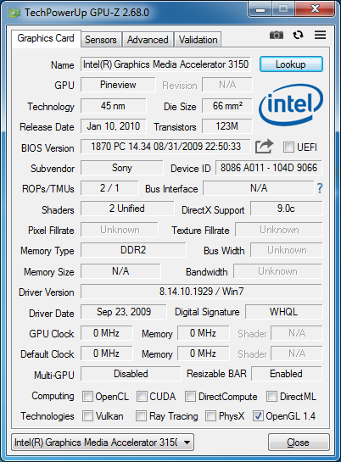This screenshot has height=462, width=341.
Task: Click the Revision field N/A
Action: click(227, 85)
